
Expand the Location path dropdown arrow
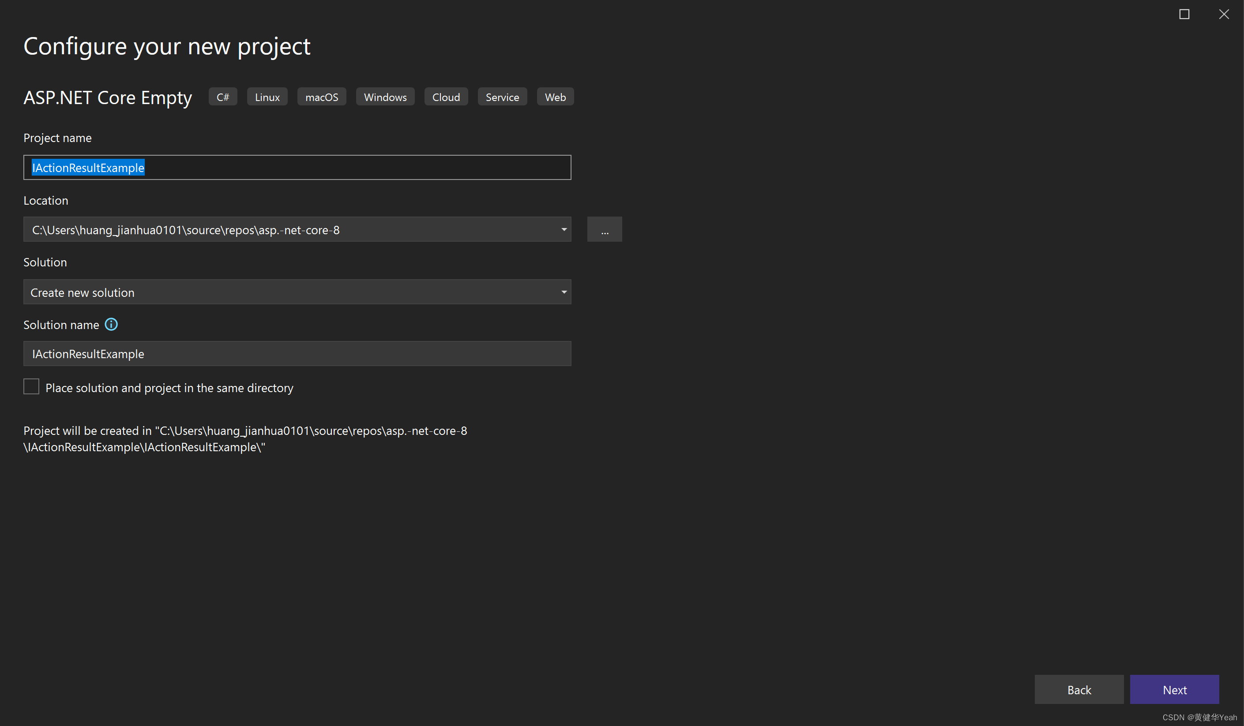click(x=564, y=229)
